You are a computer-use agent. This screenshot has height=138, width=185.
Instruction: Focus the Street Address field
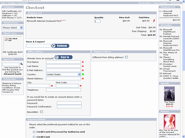(63, 78)
